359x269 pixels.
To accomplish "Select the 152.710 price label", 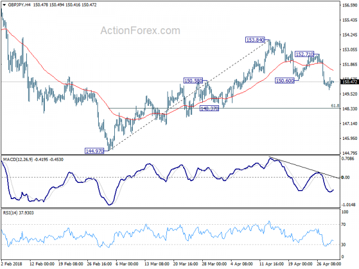I will coord(305,54).
